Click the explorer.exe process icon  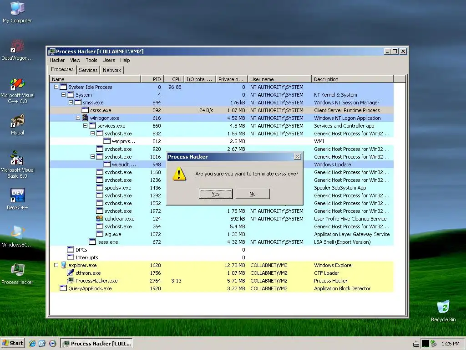(63, 265)
